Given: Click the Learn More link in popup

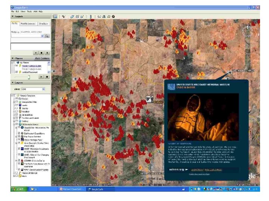Looking at the screenshot, I should [x=197, y=169].
